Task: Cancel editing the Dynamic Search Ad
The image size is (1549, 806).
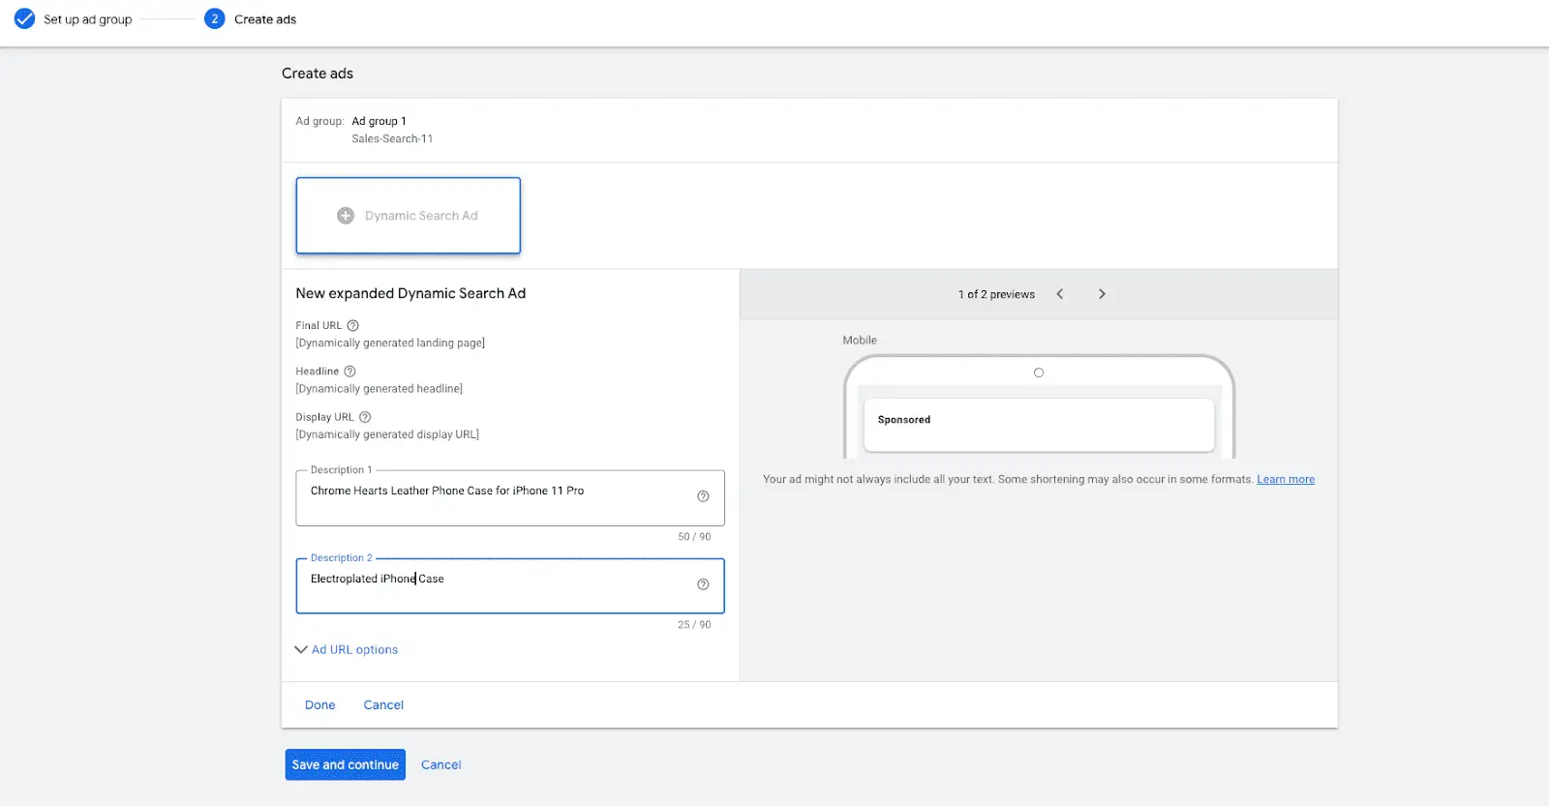Action: coord(383,705)
